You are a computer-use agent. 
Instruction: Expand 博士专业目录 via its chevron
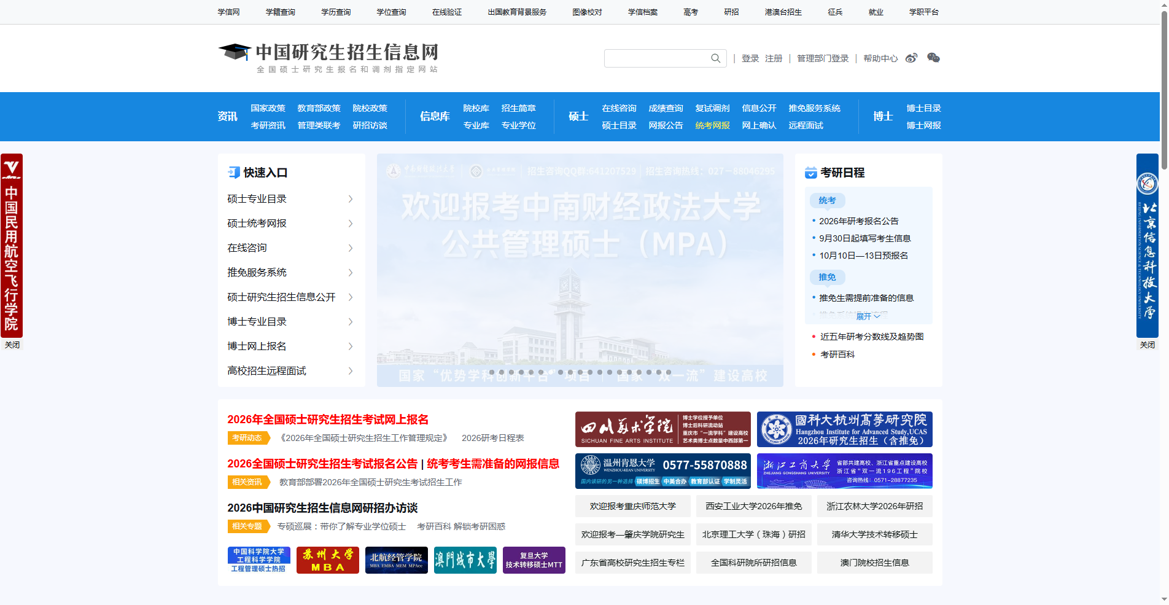coord(350,321)
